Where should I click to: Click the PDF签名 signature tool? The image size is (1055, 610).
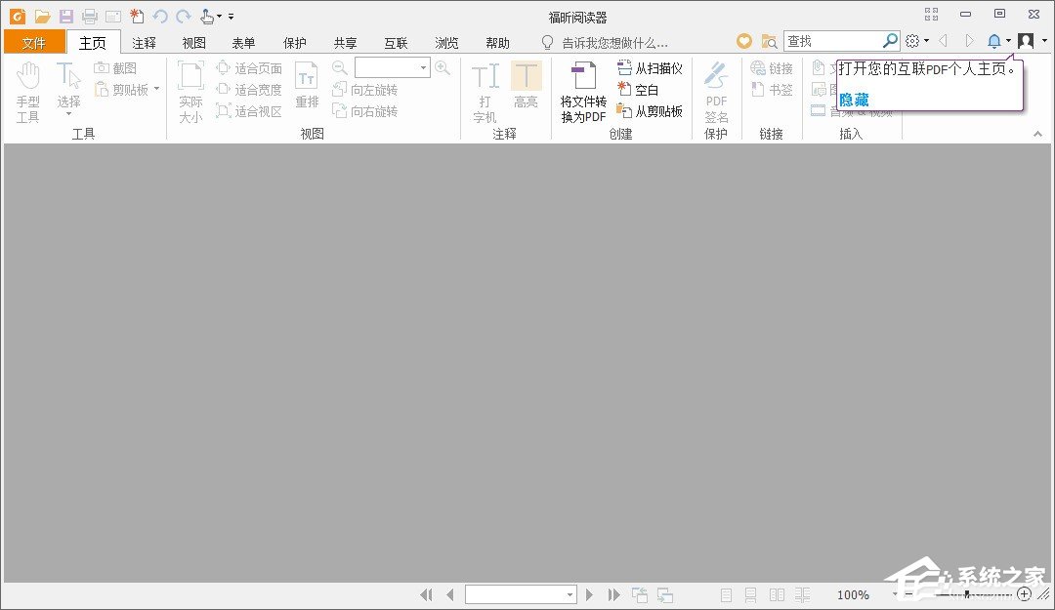716,88
